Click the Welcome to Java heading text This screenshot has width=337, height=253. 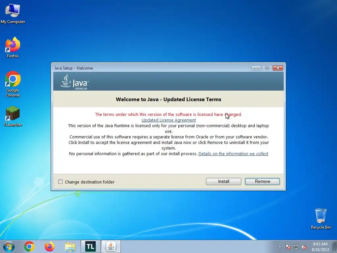click(x=168, y=99)
